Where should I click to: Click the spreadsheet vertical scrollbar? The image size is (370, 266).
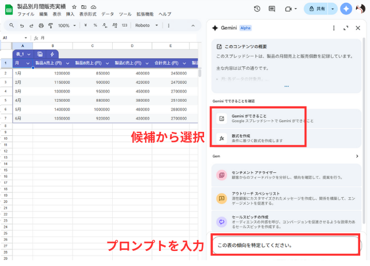tap(199, 73)
